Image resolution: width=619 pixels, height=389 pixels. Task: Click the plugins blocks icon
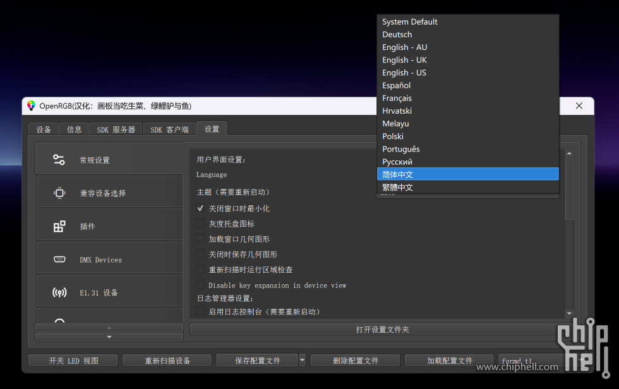[59, 226]
